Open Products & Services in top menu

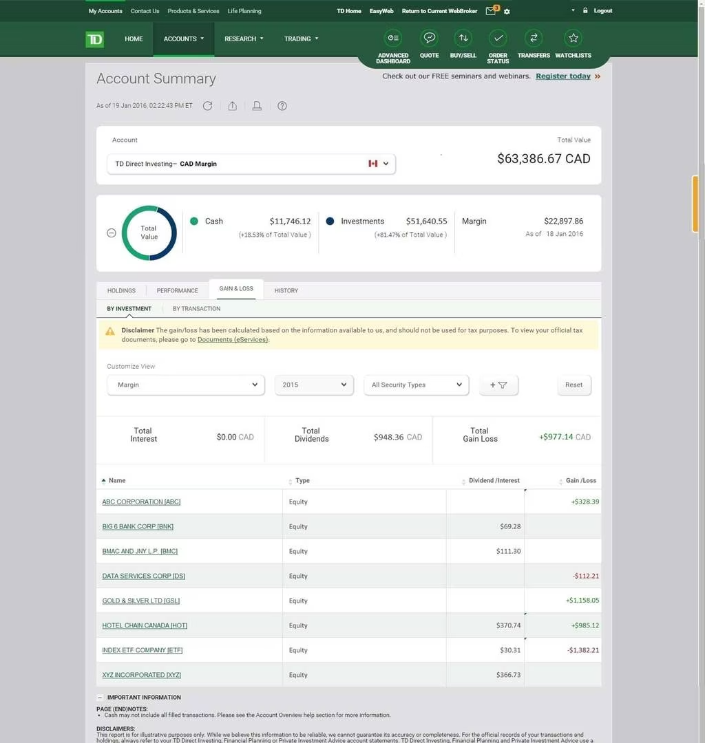[x=193, y=11]
